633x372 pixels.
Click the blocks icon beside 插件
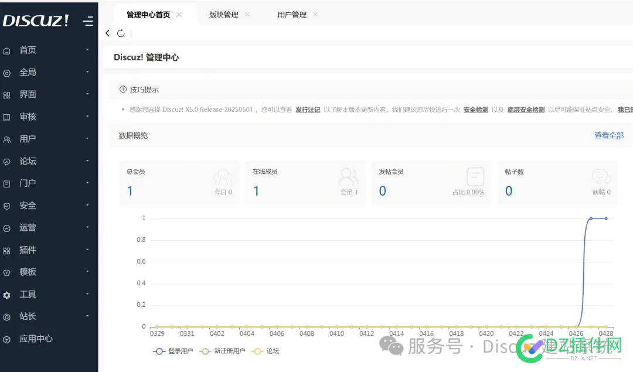click(7, 251)
